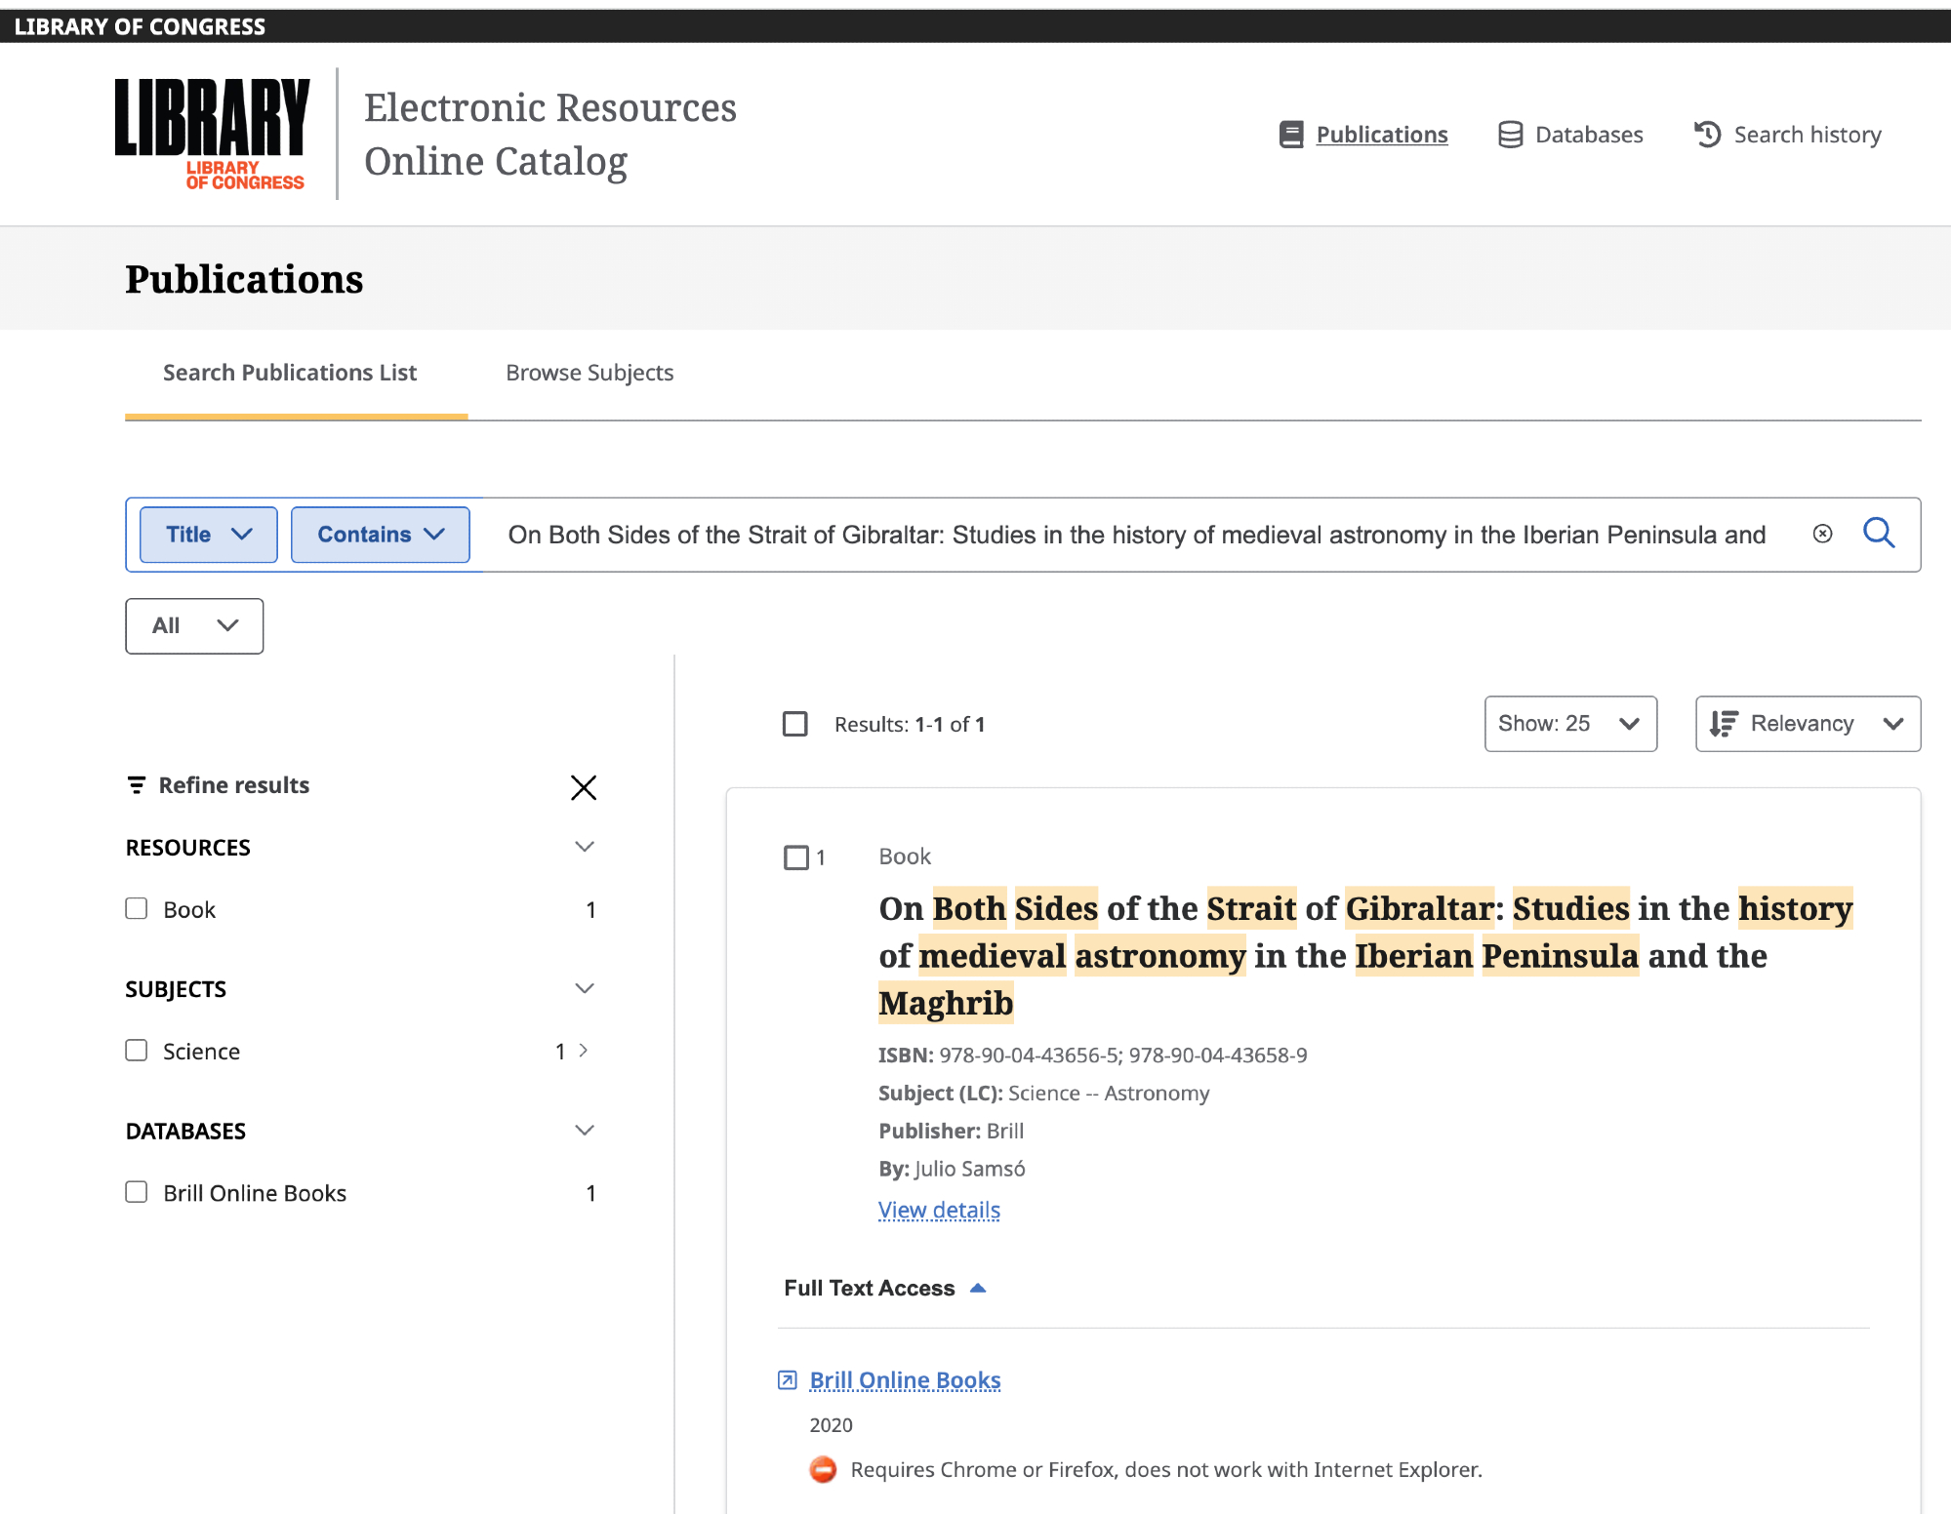Select all results checkbox
The height and width of the screenshot is (1514, 1951).
click(x=795, y=724)
